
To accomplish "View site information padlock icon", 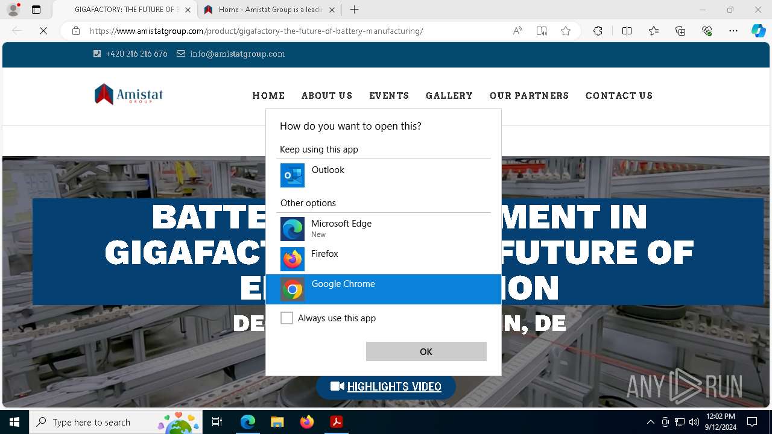I will pos(76,31).
